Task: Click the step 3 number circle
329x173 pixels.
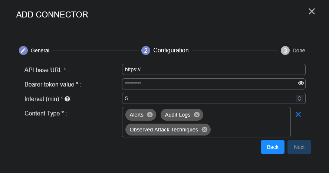Action: [x=285, y=50]
